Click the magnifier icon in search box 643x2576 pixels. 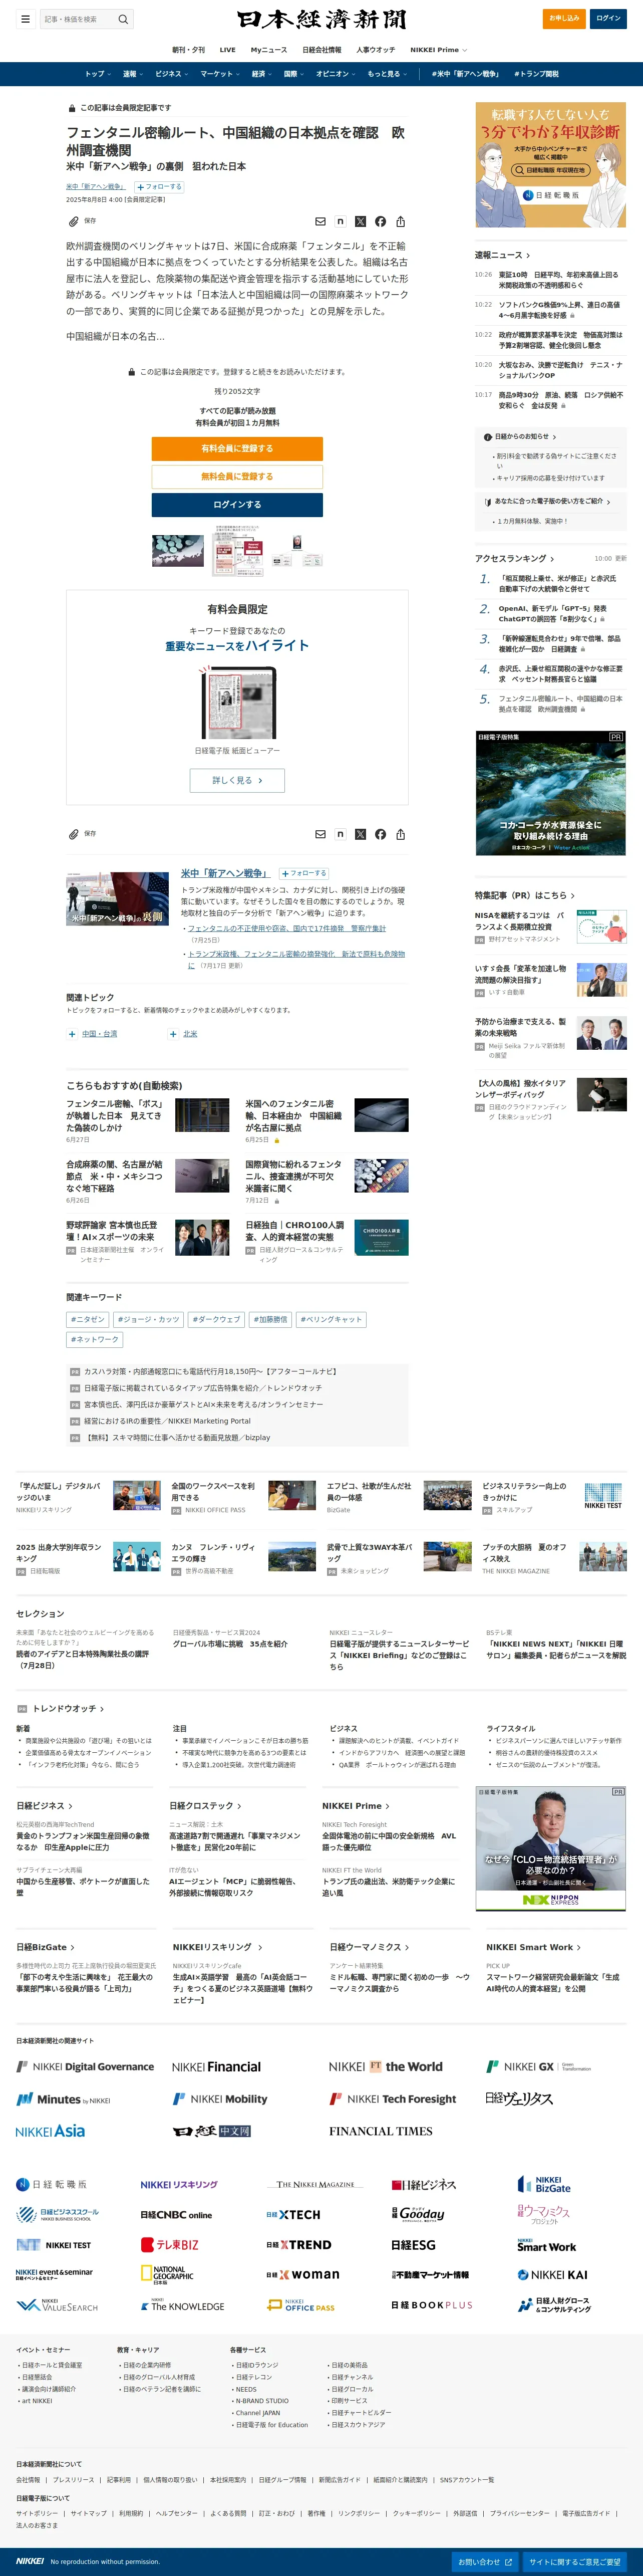pyautogui.click(x=123, y=19)
